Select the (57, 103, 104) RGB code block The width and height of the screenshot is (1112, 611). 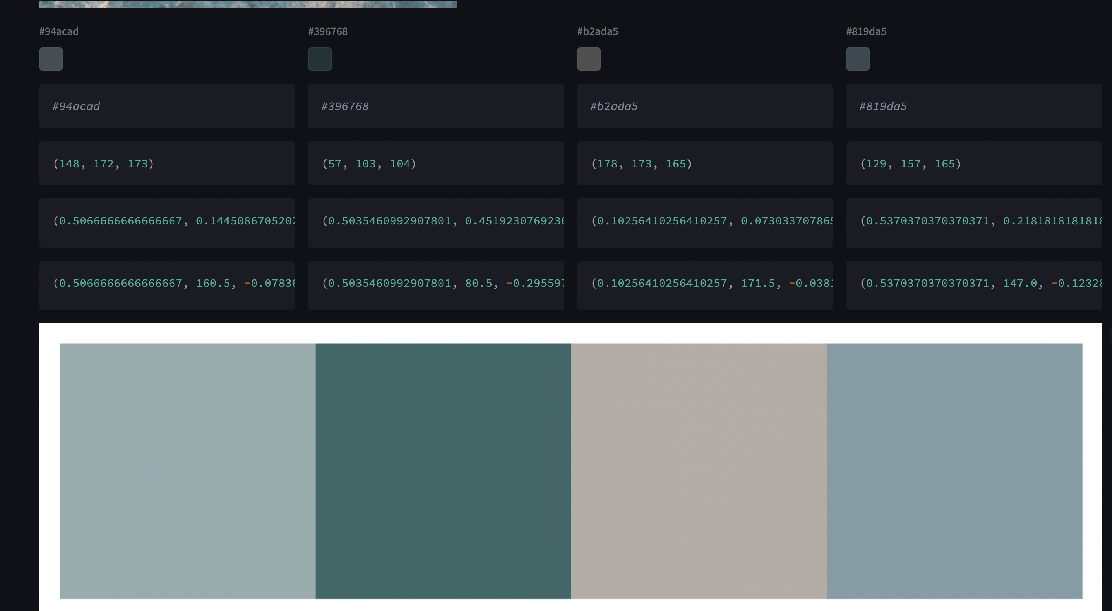pyautogui.click(x=436, y=163)
